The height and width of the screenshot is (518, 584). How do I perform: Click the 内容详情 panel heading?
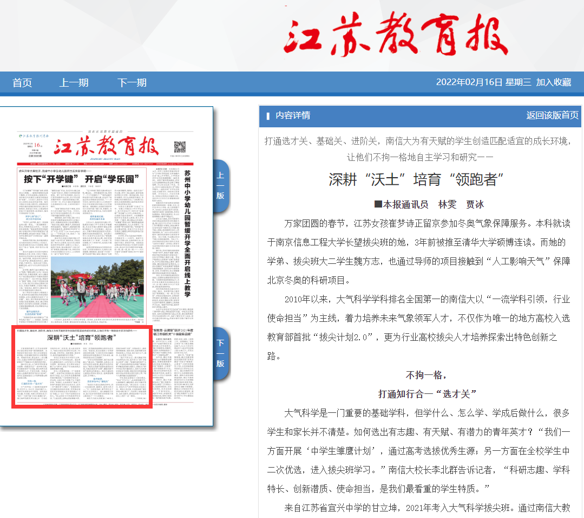pos(293,115)
